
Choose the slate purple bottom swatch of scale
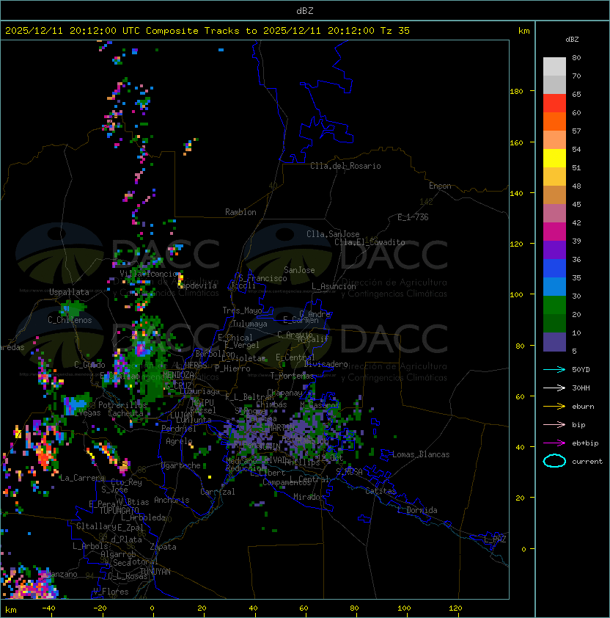click(554, 342)
